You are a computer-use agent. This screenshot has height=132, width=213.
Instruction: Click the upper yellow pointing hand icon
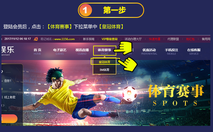123,48
